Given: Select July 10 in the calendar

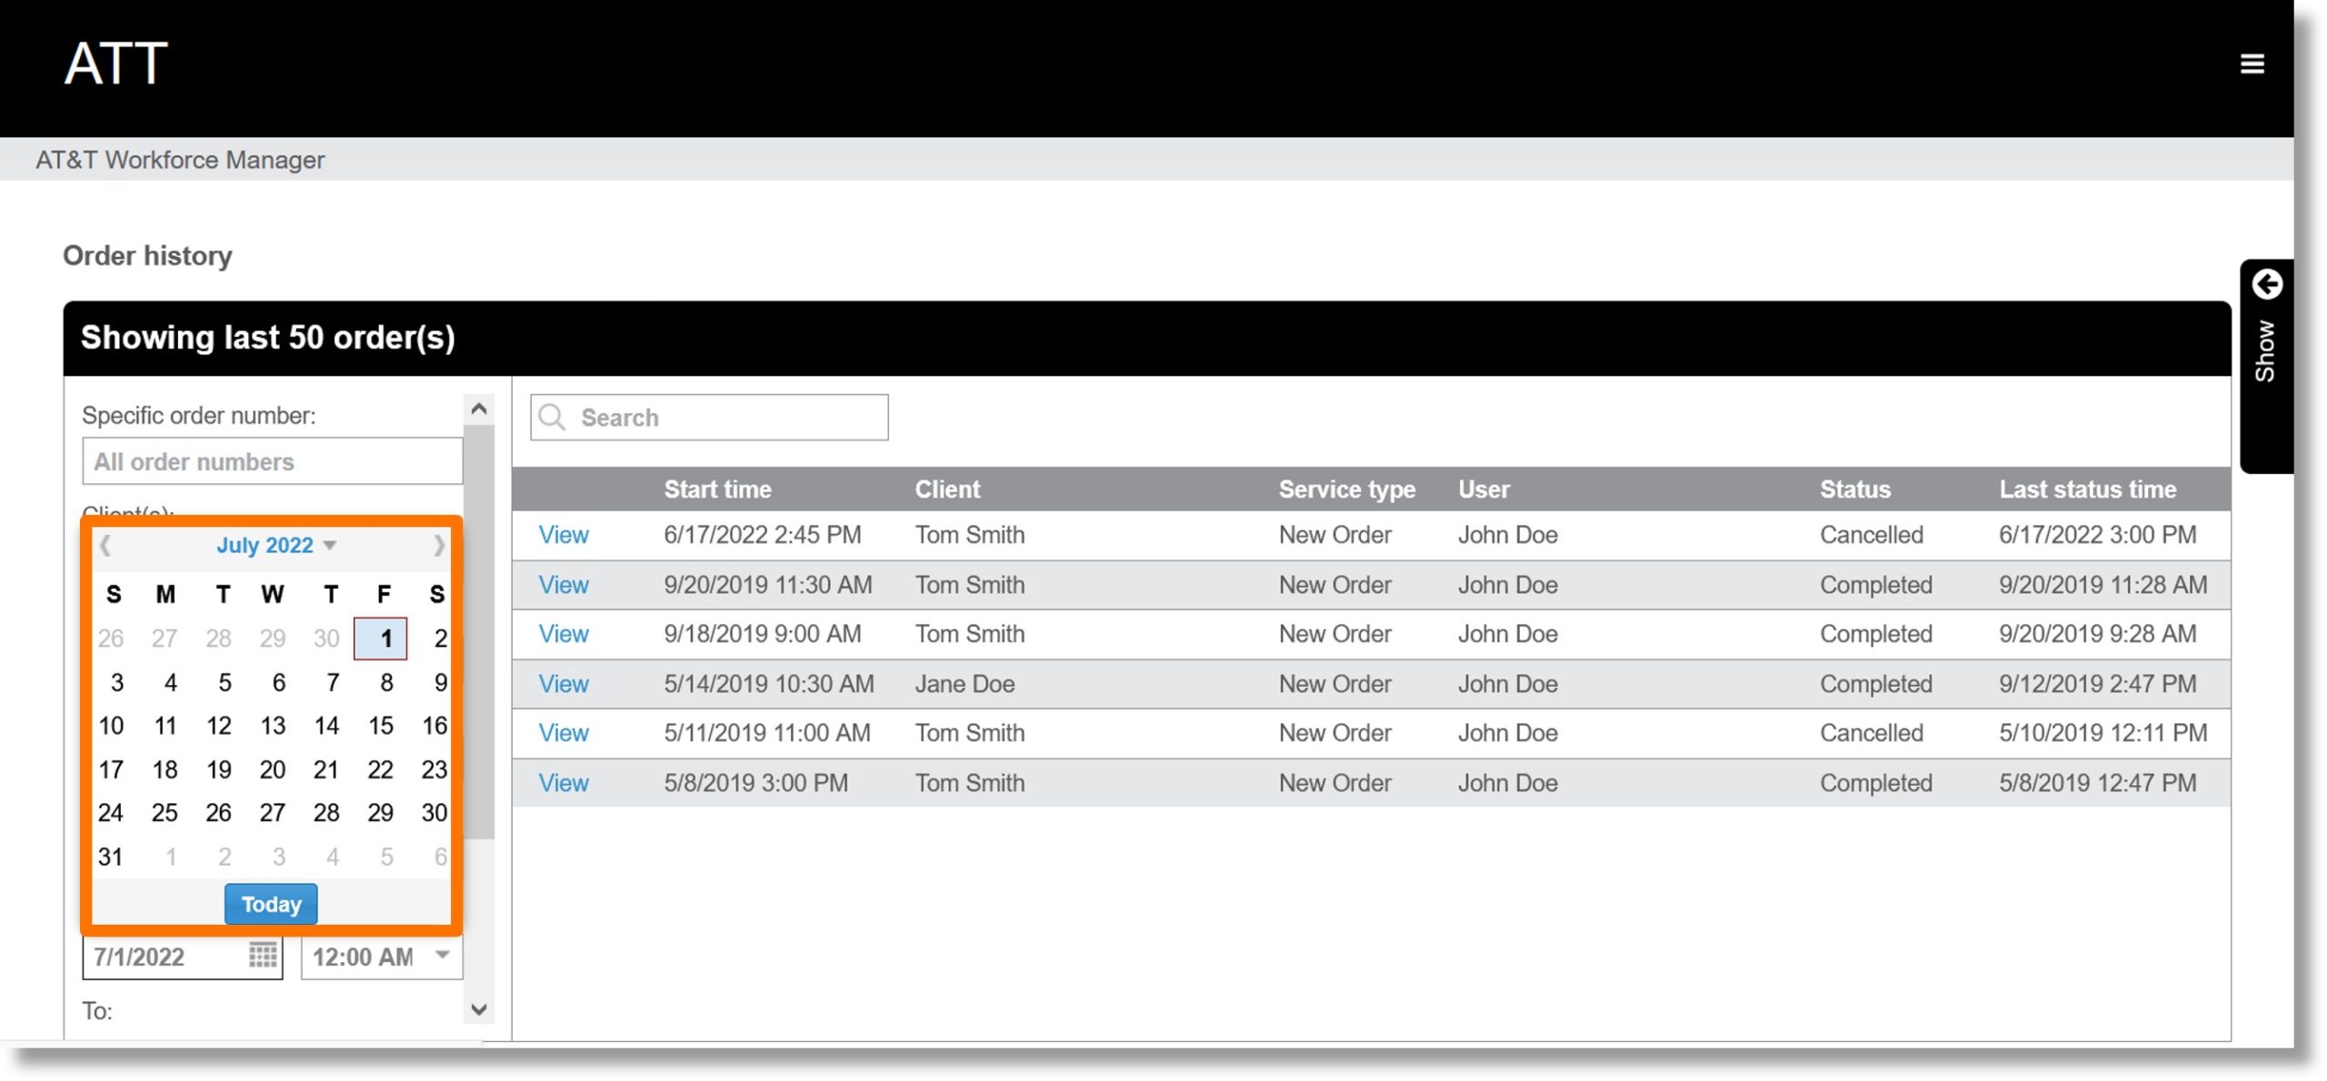Looking at the screenshot, I should pyautogui.click(x=111, y=726).
